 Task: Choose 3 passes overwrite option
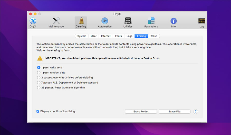click(38, 77)
